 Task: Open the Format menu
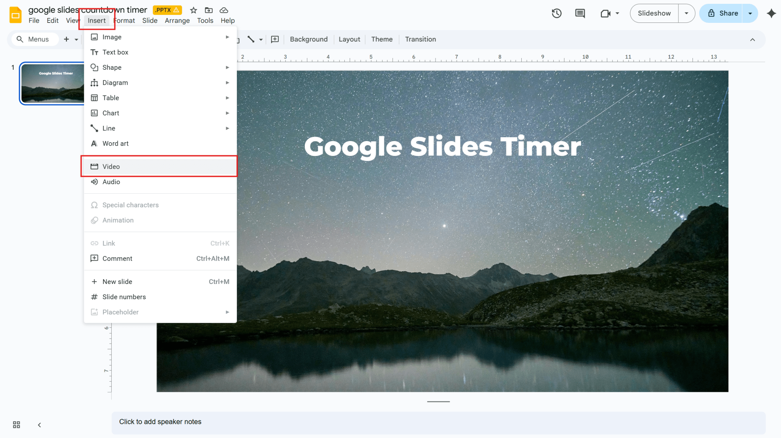[124, 21]
